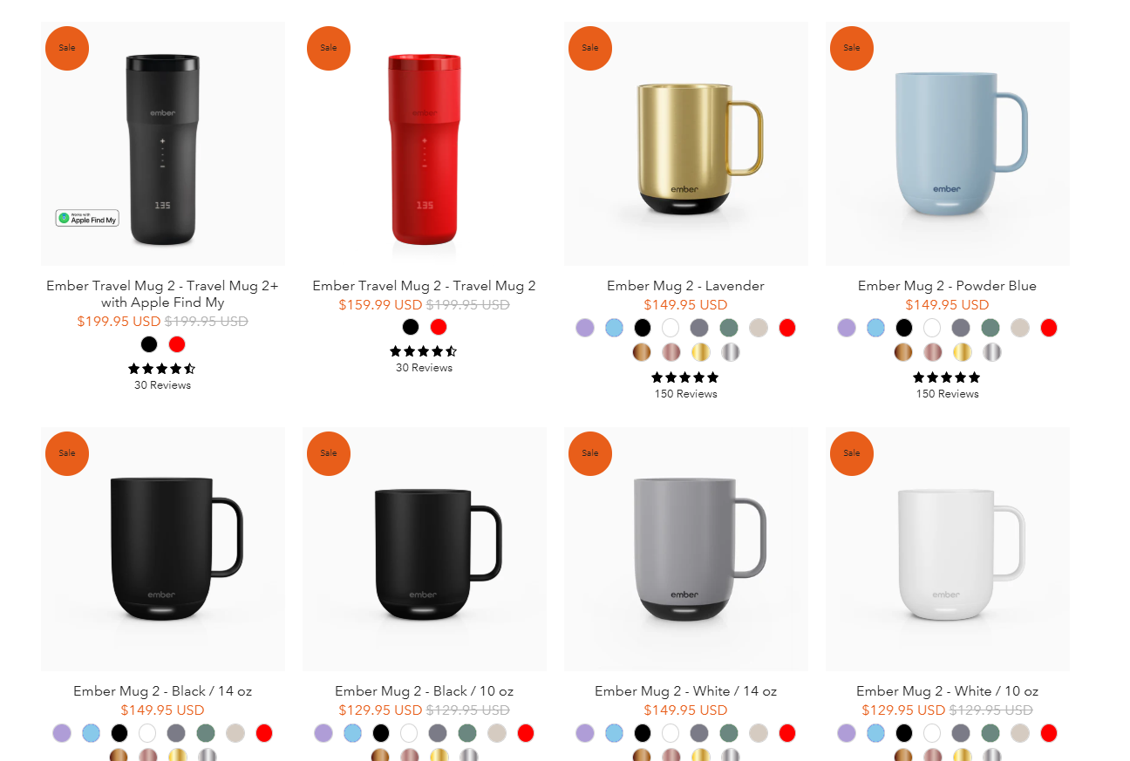Image resolution: width=1130 pixels, height=761 pixels.
Task: Open the powder blue mug product image
Action: point(948,144)
